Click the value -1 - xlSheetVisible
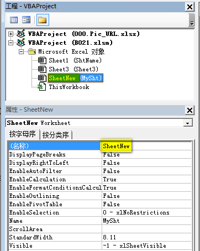The width and height of the screenshot is (200, 251). (x=146, y=245)
